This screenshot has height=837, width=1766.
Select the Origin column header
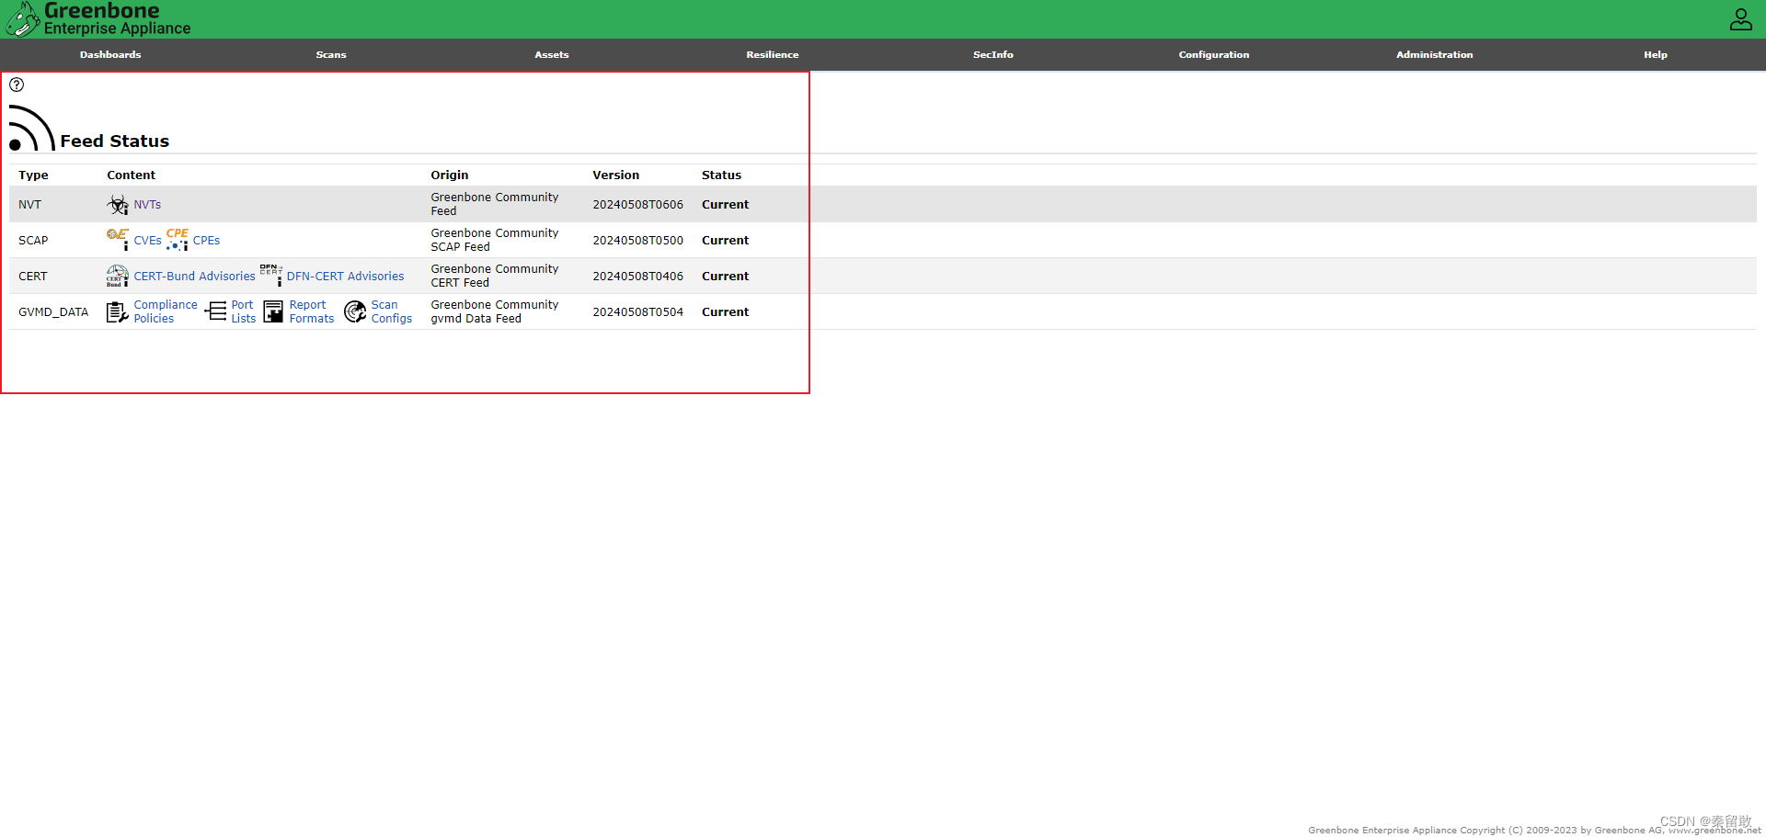[x=449, y=175]
